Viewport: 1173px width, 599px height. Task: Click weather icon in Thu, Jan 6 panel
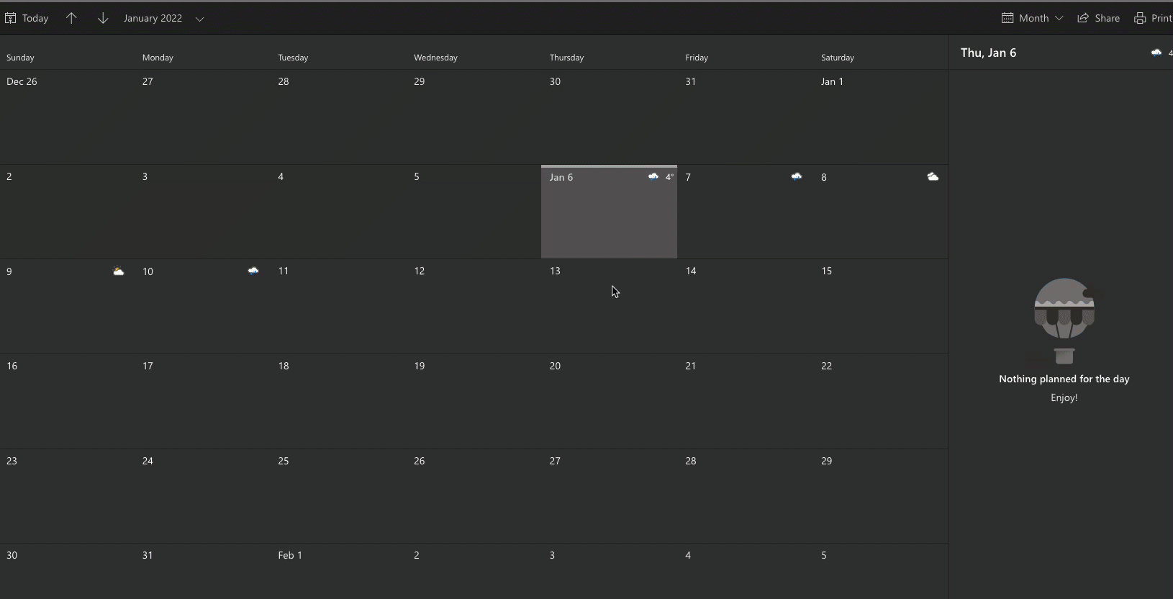click(1156, 53)
